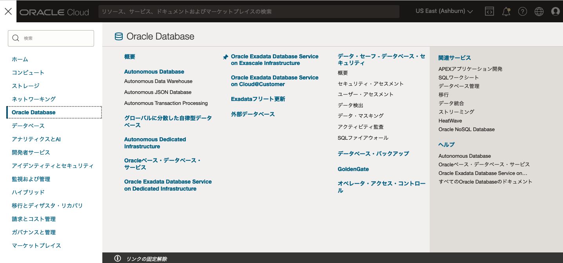Open the HeatWave related service link
Viewport: 563px width, 263px height.
(x=450, y=121)
